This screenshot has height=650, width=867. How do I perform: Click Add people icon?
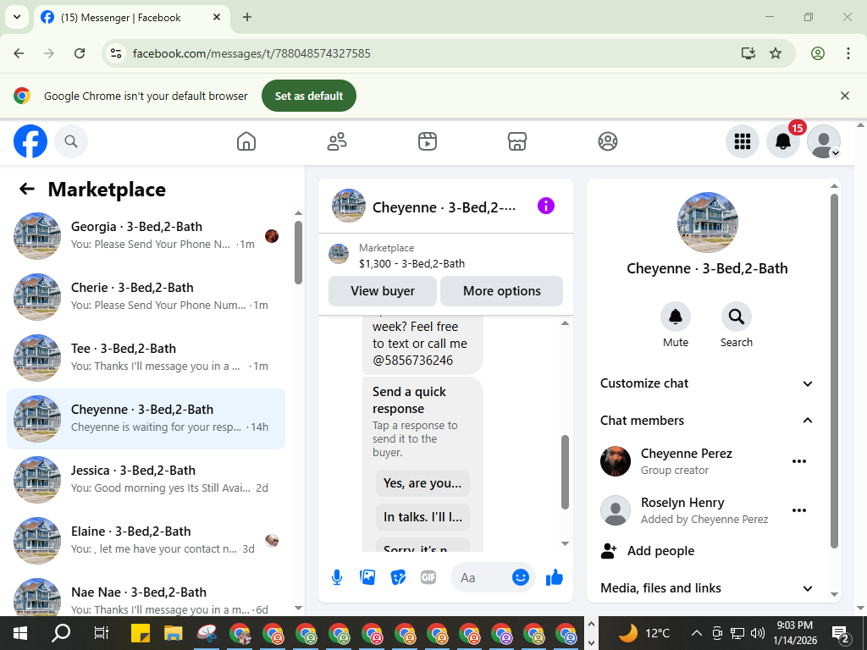(x=609, y=550)
